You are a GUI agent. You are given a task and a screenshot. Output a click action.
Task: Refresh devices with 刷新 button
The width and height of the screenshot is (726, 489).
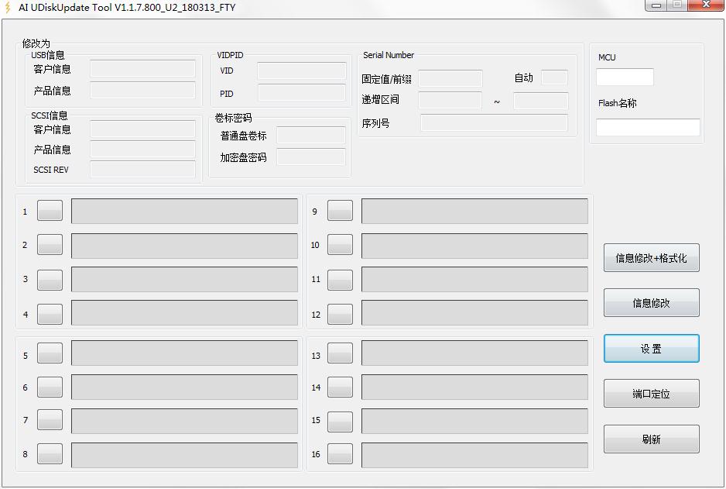click(651, 439)
